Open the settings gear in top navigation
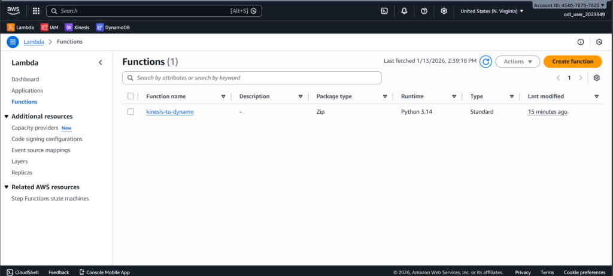 coord(444,11)
